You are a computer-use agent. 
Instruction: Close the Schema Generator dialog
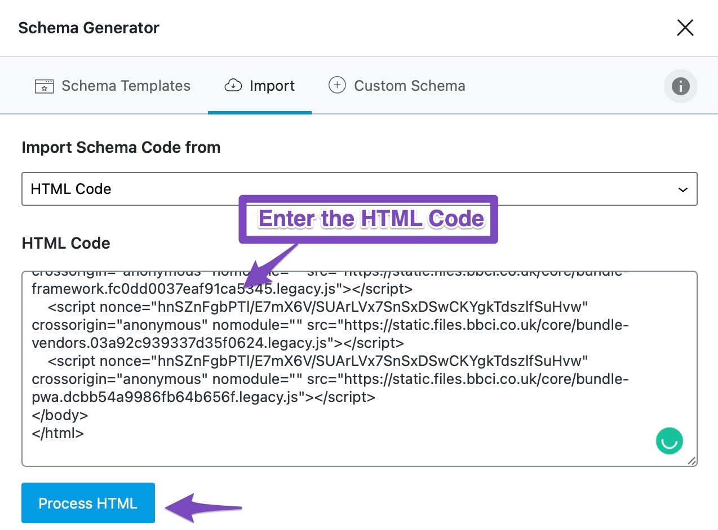click(x=685, y=28)
